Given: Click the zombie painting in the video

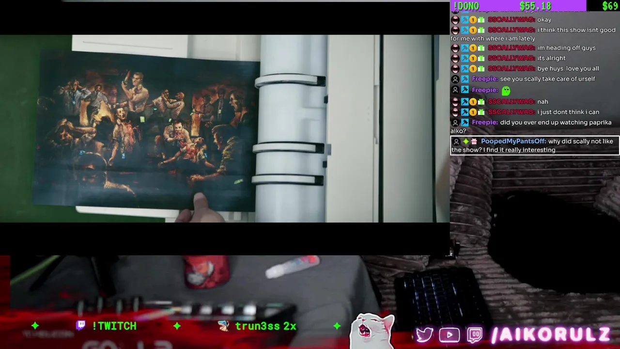Looking at the screenshot, I should click(x=146, y=130).
